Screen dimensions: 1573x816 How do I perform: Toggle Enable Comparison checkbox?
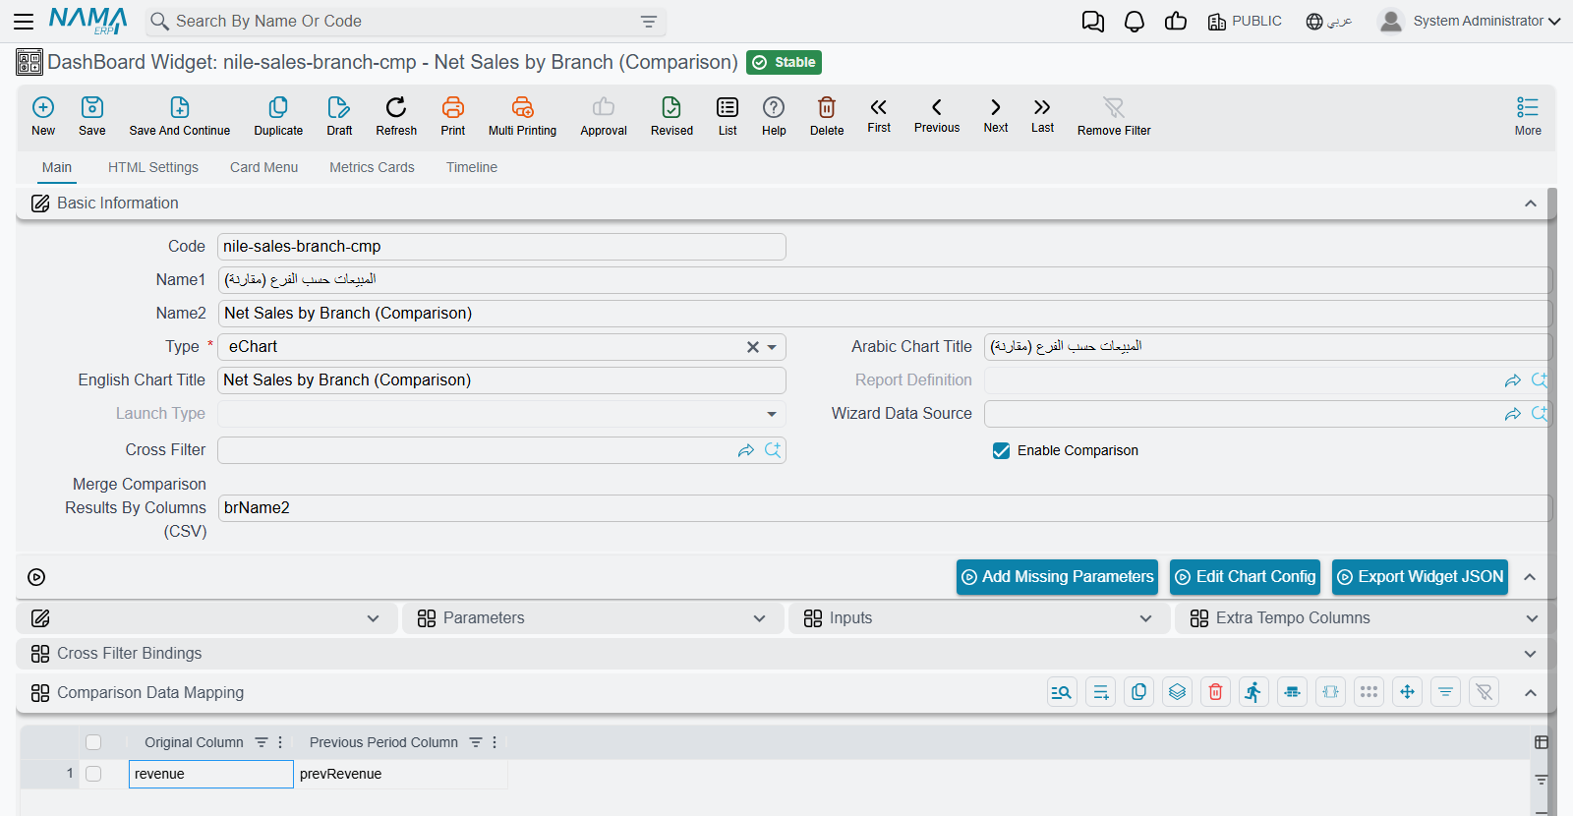1001,450
